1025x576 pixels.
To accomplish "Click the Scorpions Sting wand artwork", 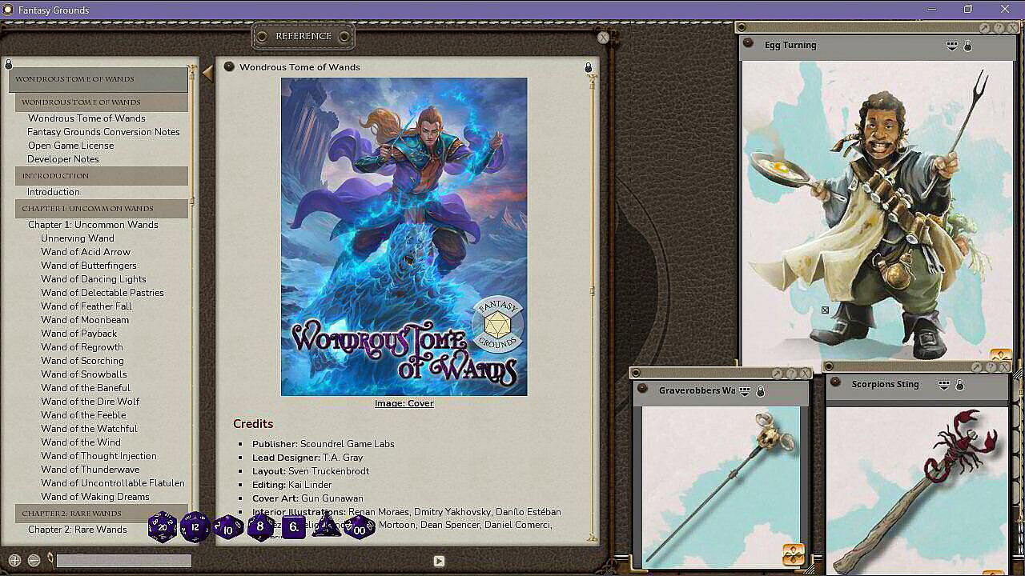I will 918,491.
